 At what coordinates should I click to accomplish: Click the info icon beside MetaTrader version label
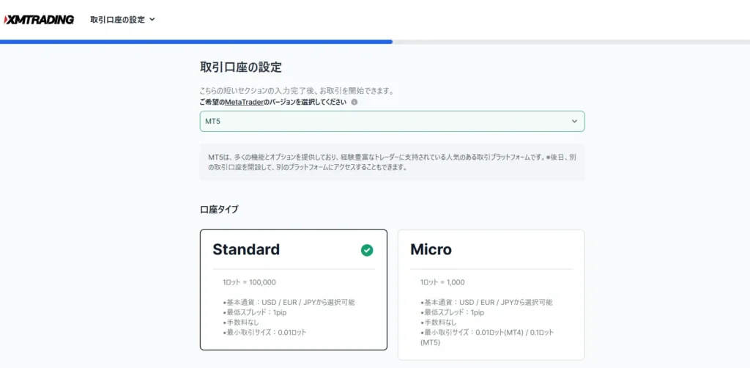tap(354, 102)
